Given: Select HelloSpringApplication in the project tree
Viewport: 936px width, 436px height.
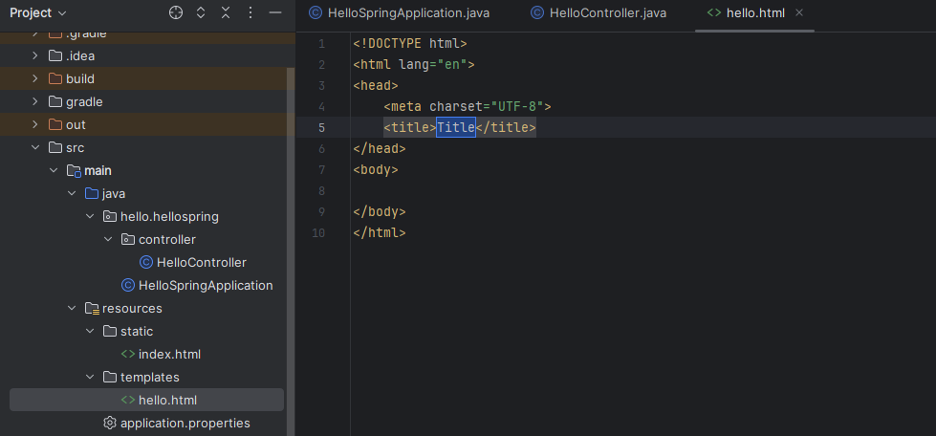Looking at the screenshot, I should (206, 286).
